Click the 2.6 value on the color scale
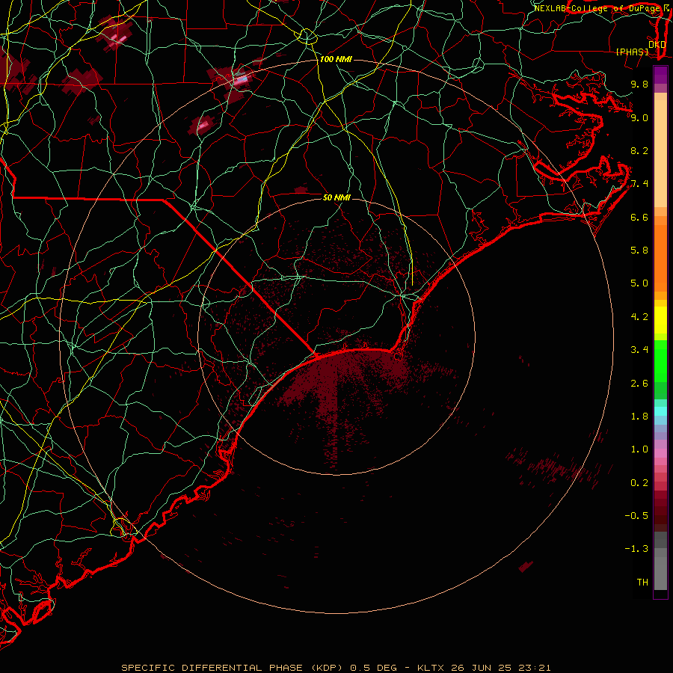The width and height of the screenshot is (673, 673). point(639,384)
